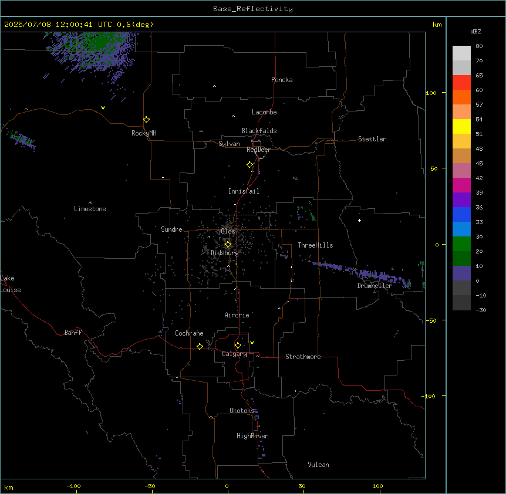
Task: Click the 50 tick on bottom axis
Action: point(302,486)
